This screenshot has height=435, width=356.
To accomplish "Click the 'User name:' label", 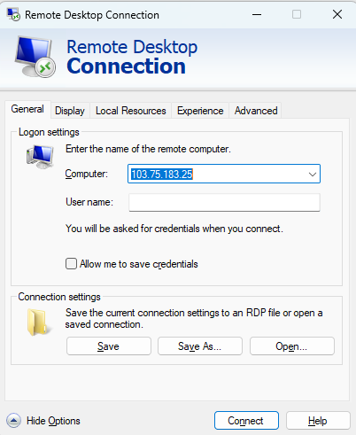I will [x=89, y=202].
